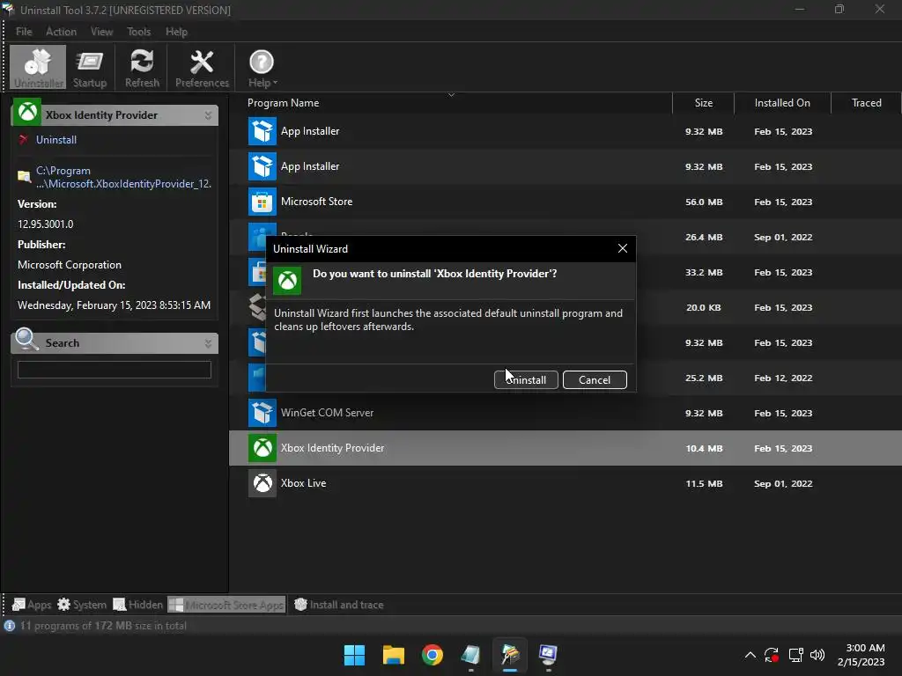This screenshot has width=902, height=676.
Task: Open the Uninstaller toolbar view
Action: click(x=38, y=67)
